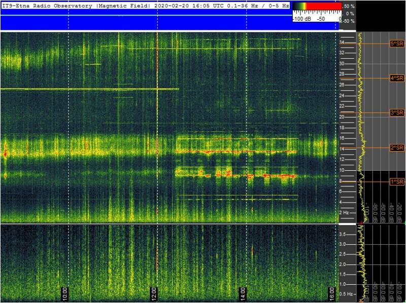This screenshot has height=303, width=406.
Task: Select the 10:00 time label
Action: (x=65, y=294)
